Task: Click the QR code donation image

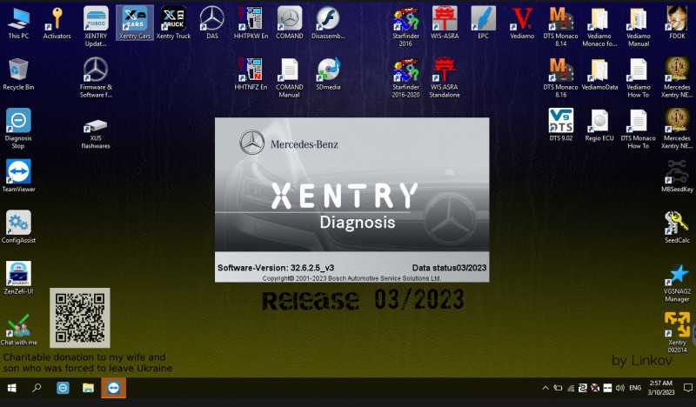Action: pos(79,318)
